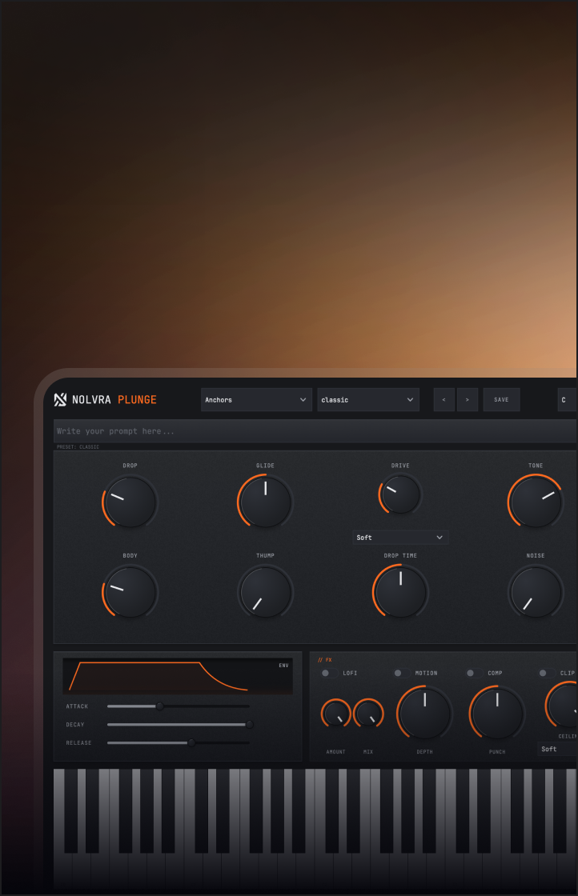Screen dimensions: 578x896
Task: Click the 'Write your prompt here' field
Action: (315, 431)
